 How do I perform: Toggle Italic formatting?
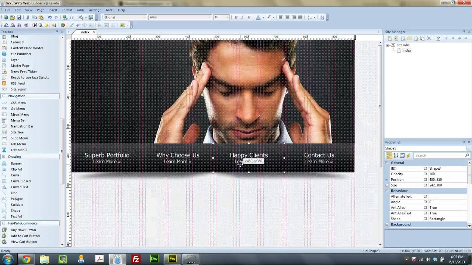click(x=242, y=17)
